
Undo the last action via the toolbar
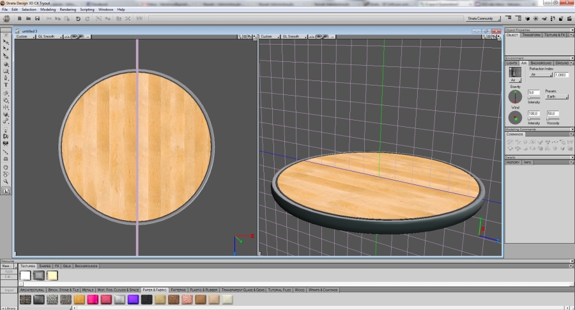[78, 18]
